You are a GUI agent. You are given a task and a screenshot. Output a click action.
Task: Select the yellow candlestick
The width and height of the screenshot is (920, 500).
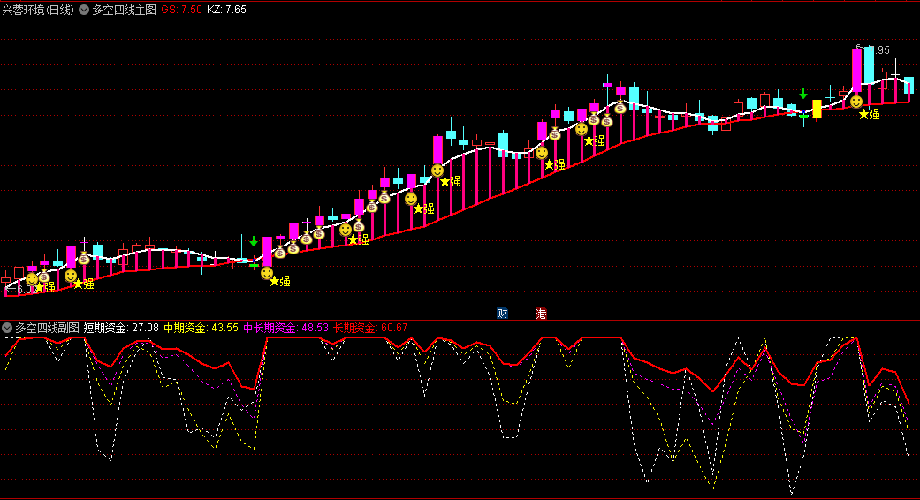(817, 110)
